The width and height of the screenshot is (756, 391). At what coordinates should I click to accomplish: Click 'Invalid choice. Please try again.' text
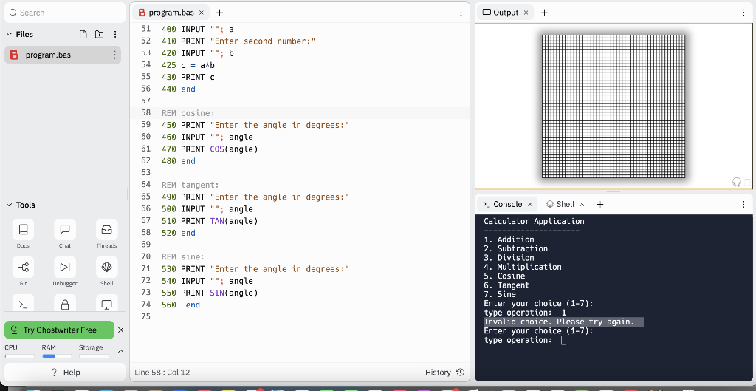click(x=560, y=322)
